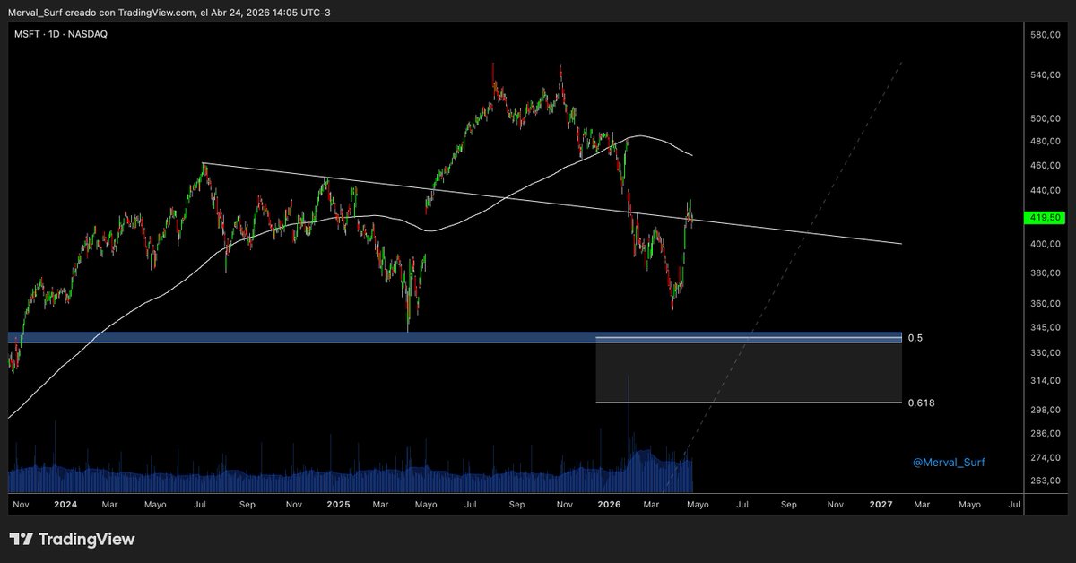Screen dimensions: 1076x563
Task: Click the 480,00 price axis label
Action: pyautogui.click(x=1046, y=142)
